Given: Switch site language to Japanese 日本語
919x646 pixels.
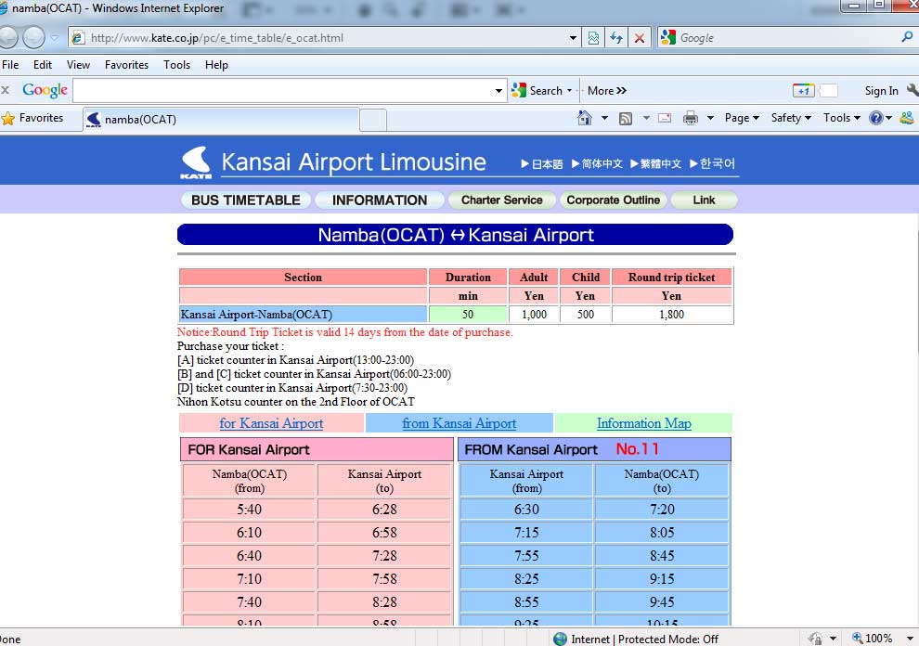Looking at the screenshot, I should click(542, 163).
